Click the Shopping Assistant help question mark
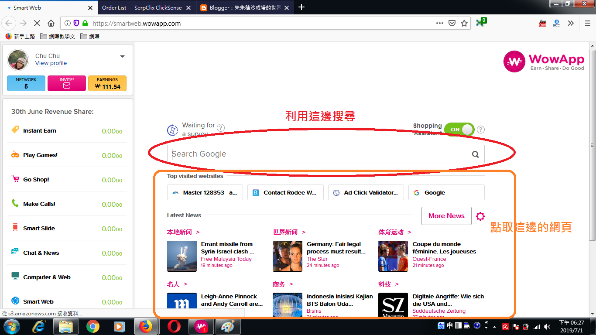Screen dimensions: 596x335 480,130
